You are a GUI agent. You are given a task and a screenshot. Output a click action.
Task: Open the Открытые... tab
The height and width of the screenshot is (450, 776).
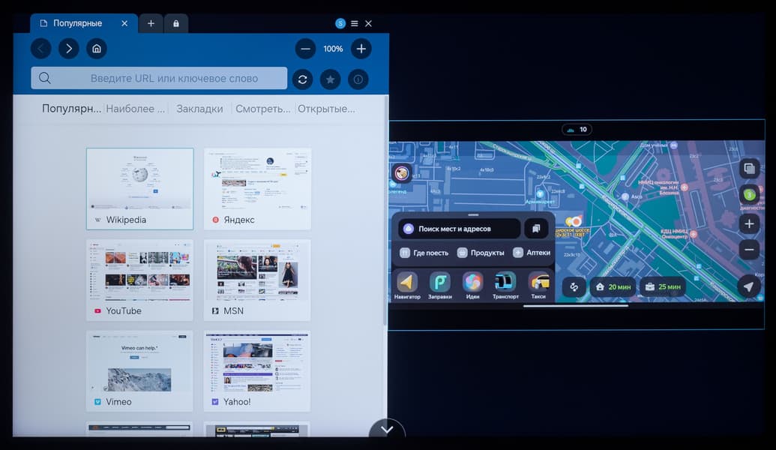coord(326,109)
